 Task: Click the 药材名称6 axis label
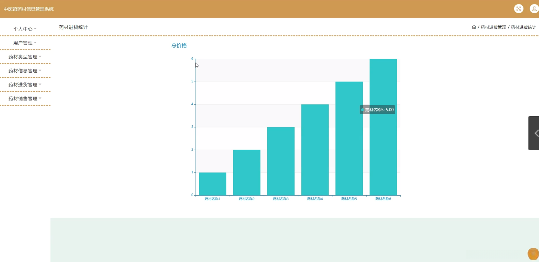pyautogui.click(x=383, y=199)
